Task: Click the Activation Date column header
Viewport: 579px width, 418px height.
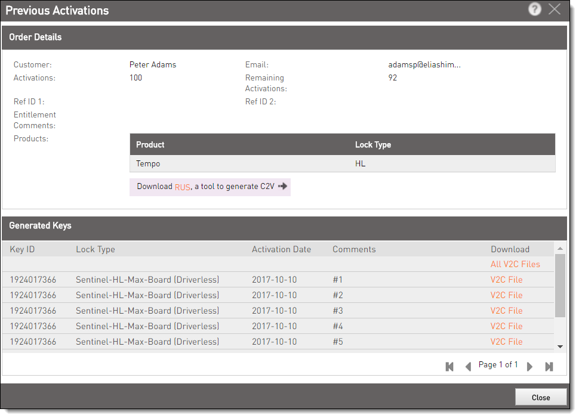Action: tap(281, 249)
